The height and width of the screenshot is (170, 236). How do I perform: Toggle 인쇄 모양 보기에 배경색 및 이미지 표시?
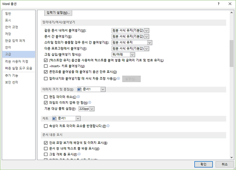pos(46,143)
